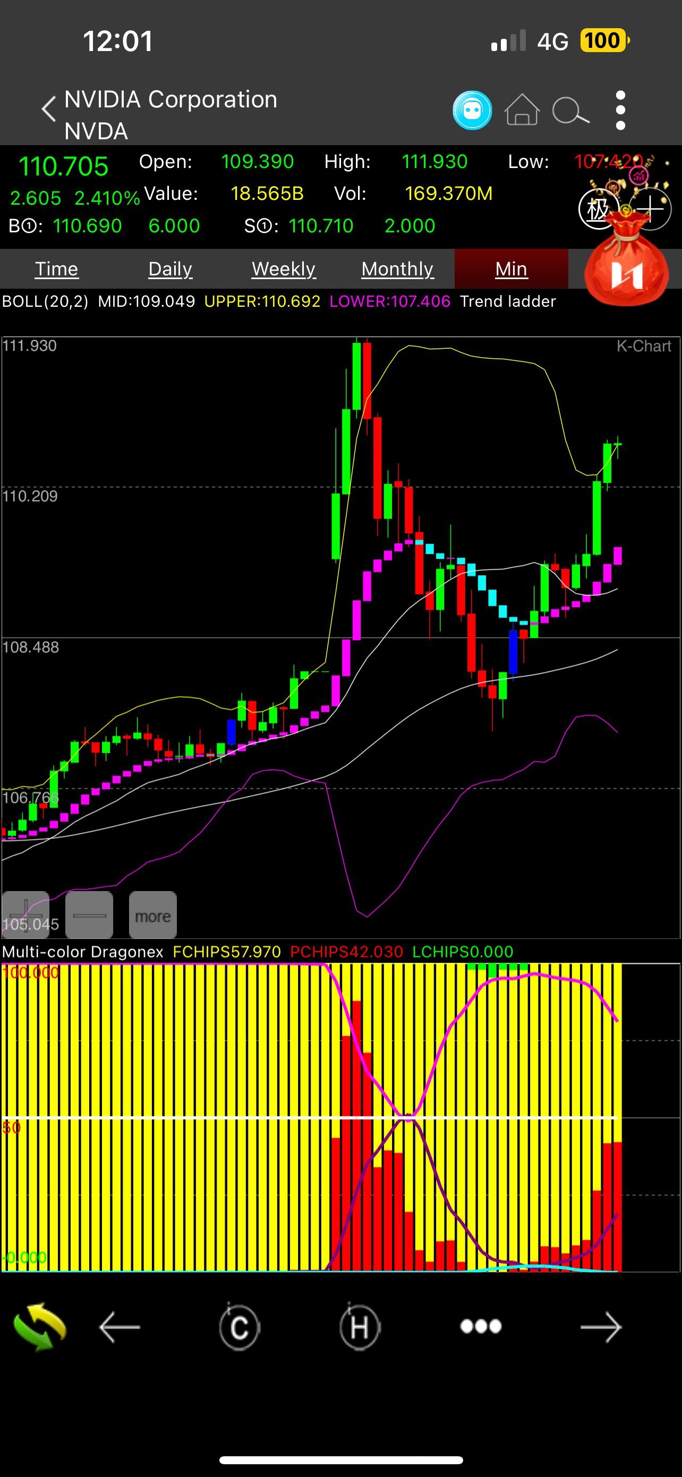Viewport: 682px width, 1477px height.
Task: Tap the High value 111.930
Action: pyautogui.click(x=434, y=162)
